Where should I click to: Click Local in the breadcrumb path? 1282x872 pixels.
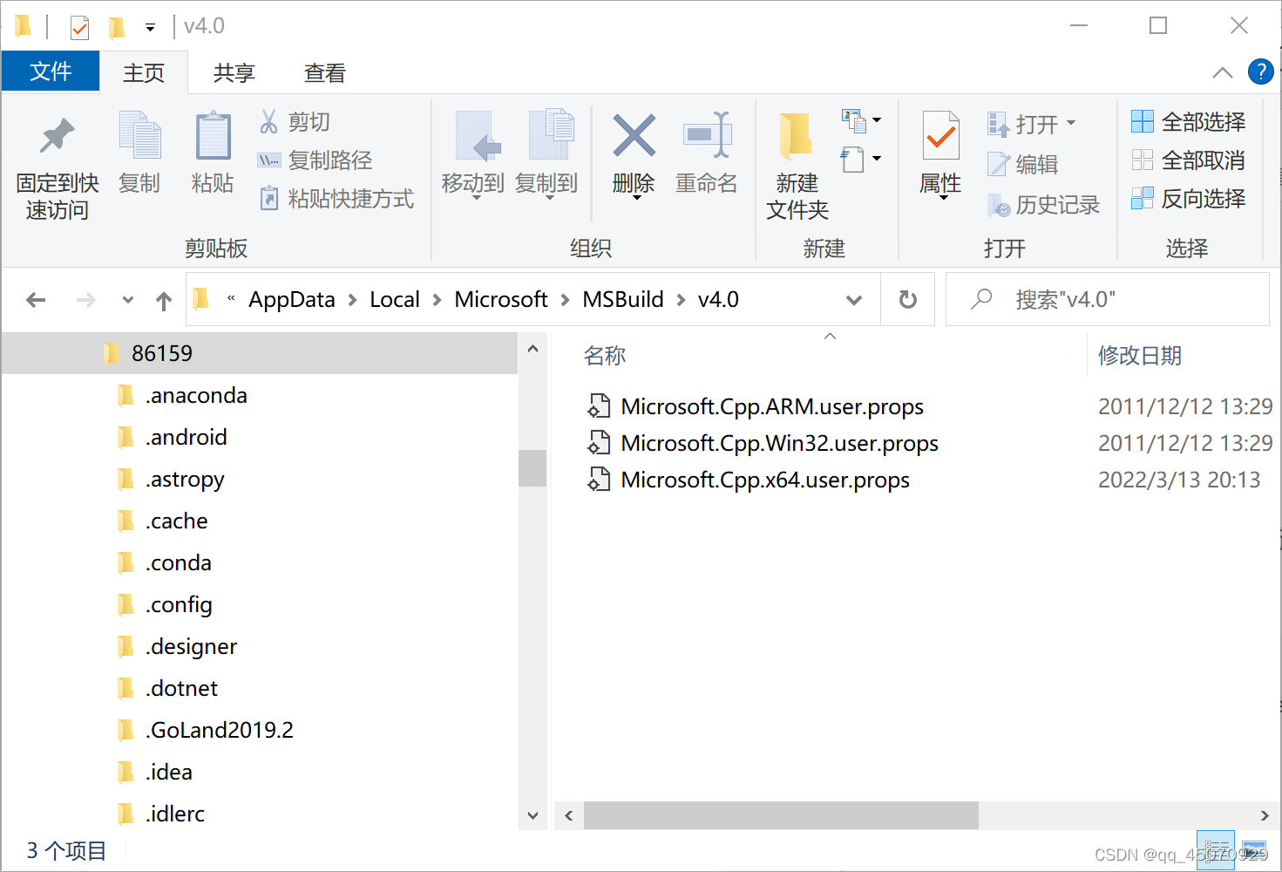[x=395, y=299]
